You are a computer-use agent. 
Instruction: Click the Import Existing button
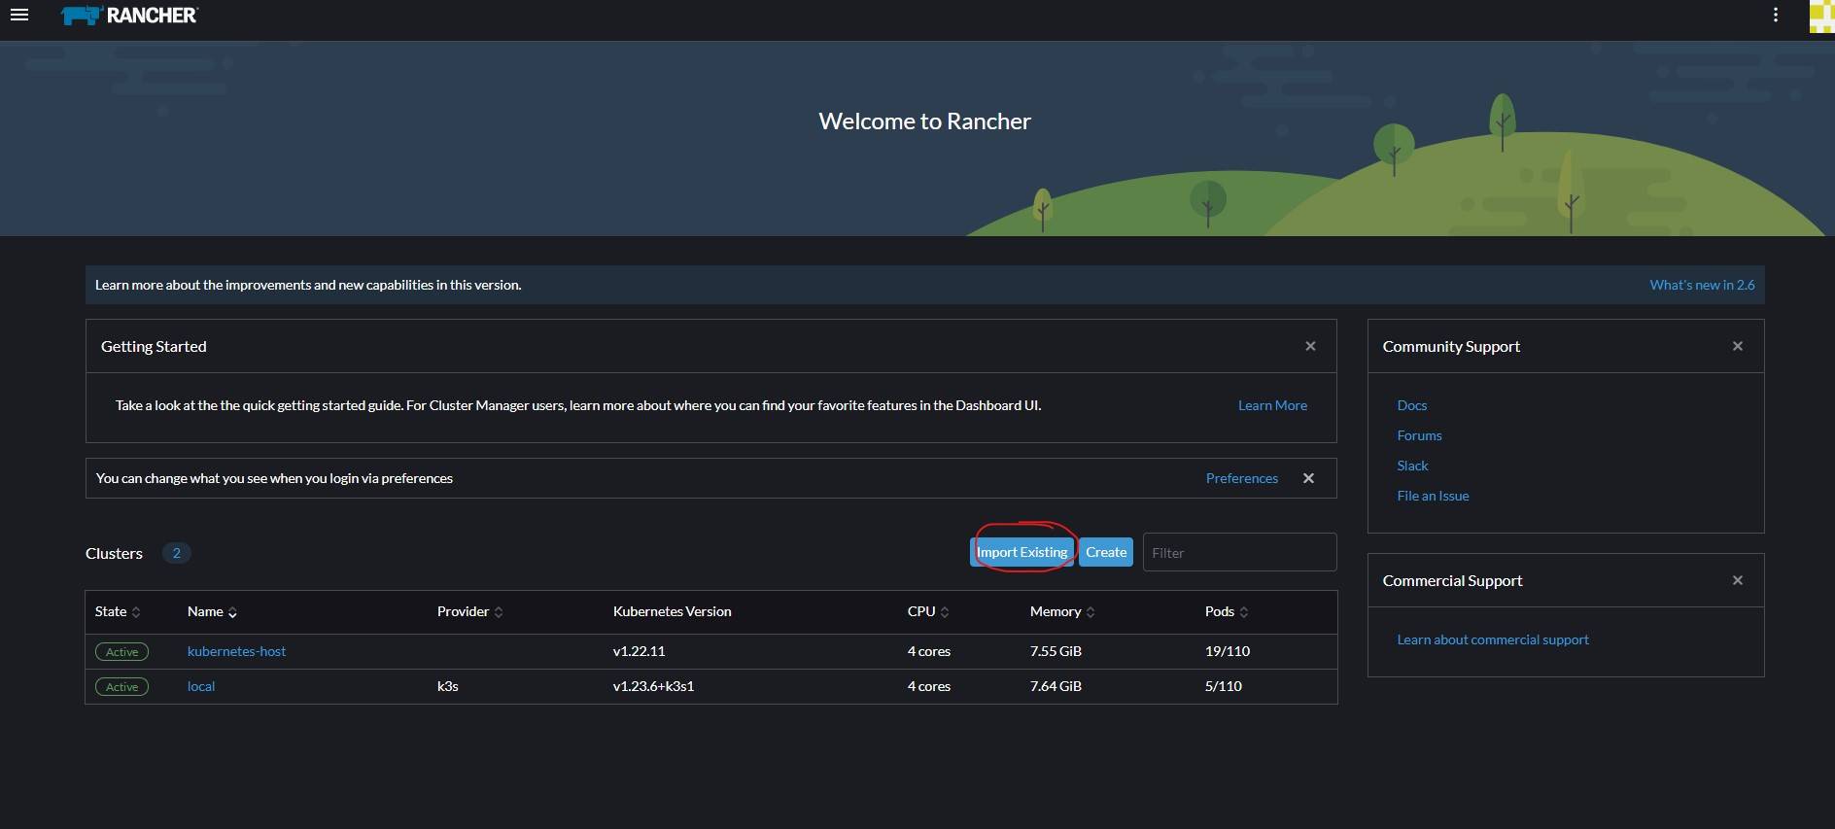click(1022, 552)
